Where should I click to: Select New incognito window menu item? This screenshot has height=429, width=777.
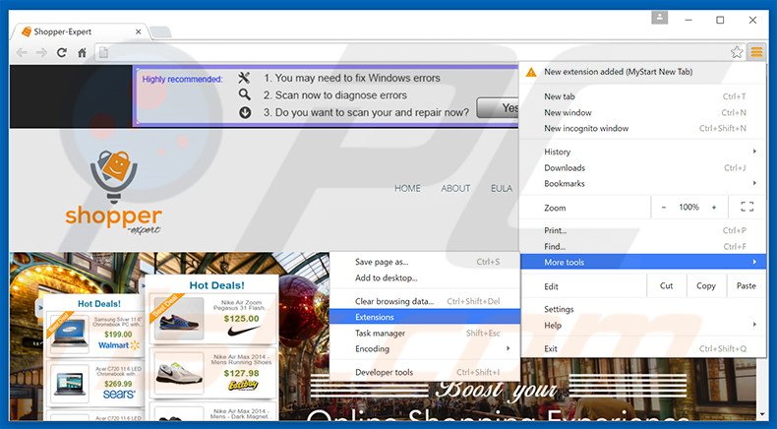pos(642,128)
